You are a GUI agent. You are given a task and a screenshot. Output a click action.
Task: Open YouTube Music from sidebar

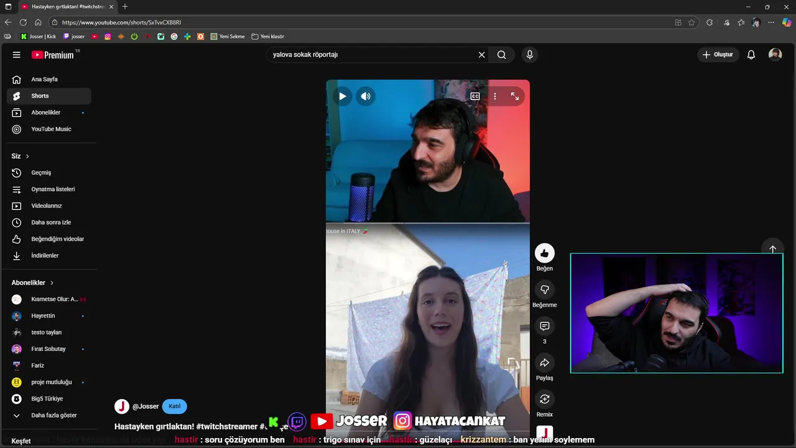click(x=49, y=129)
